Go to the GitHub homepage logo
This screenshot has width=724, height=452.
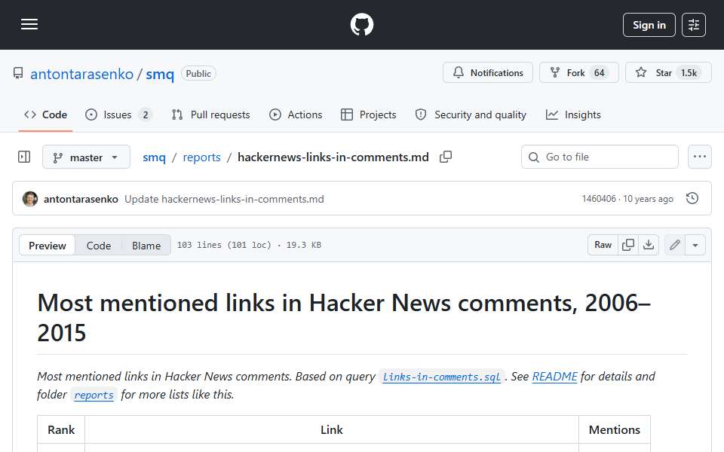pyautogui.click(x=361, y=24)
